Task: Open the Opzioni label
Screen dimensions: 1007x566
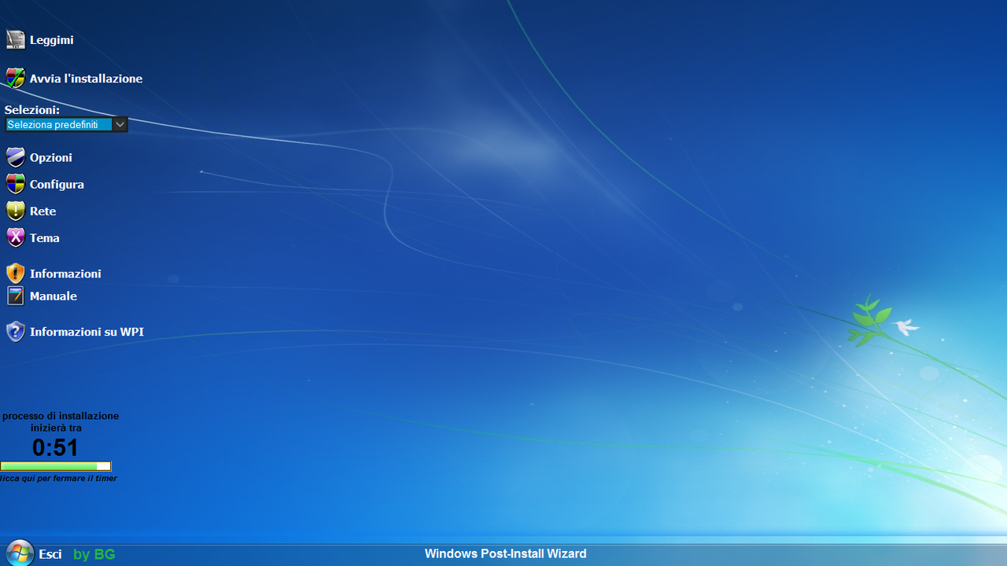Action: coord(51,157)
